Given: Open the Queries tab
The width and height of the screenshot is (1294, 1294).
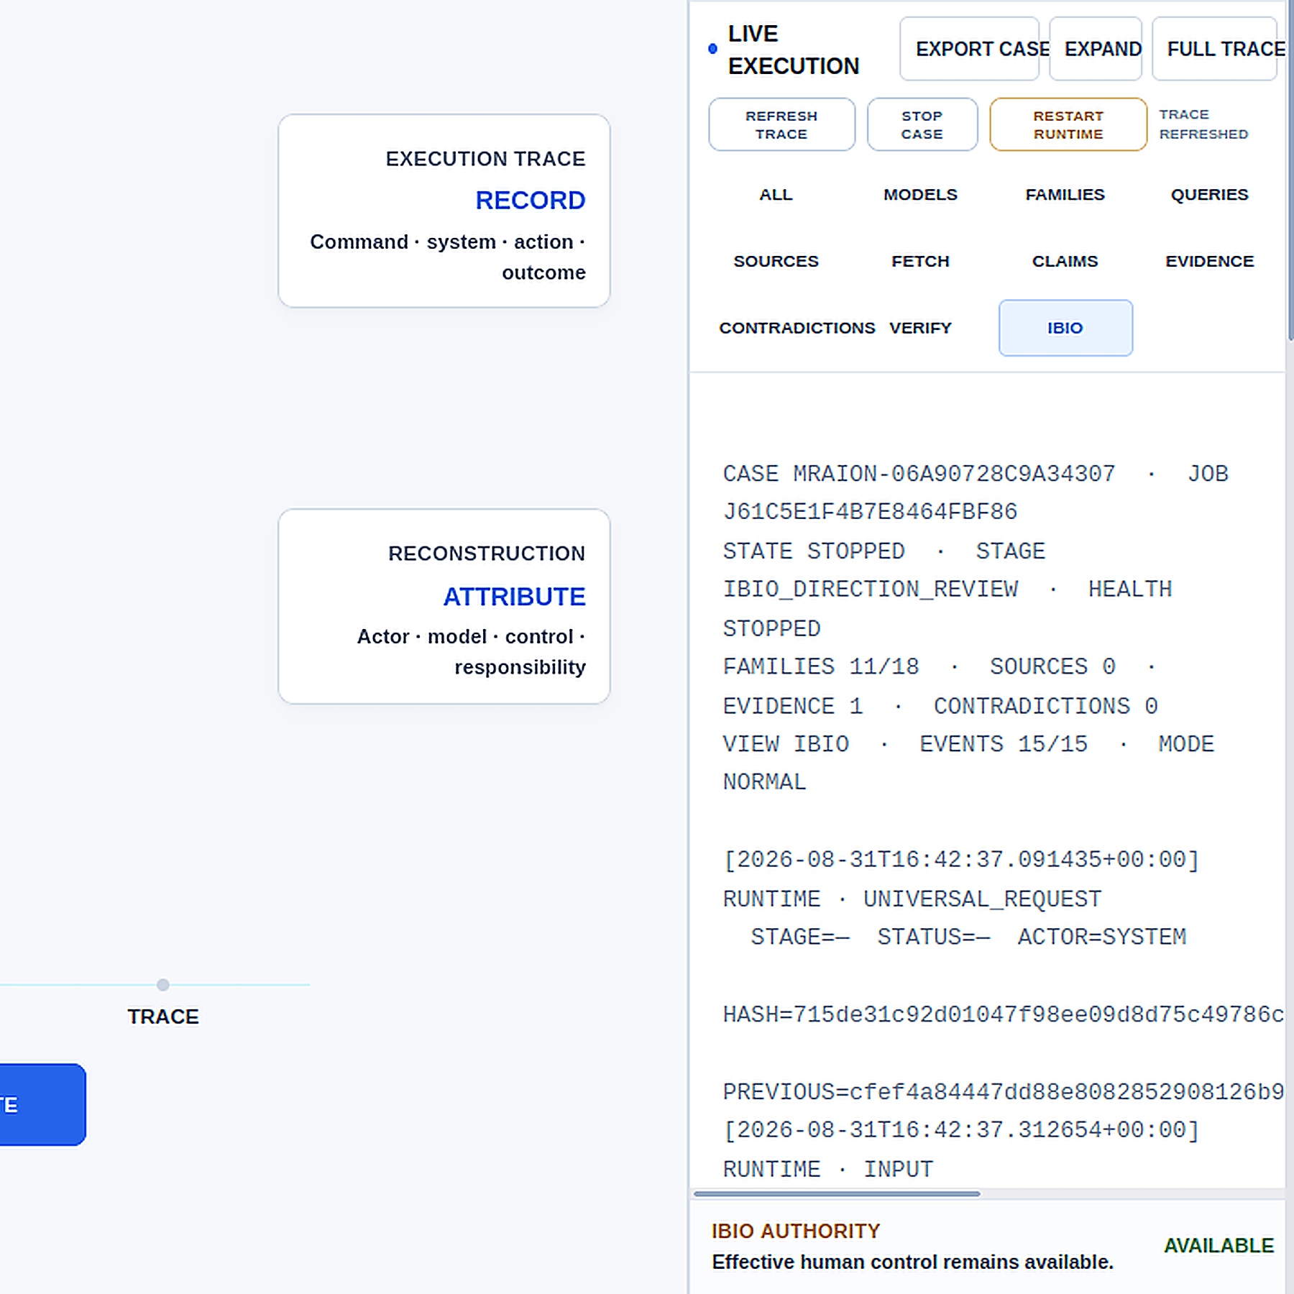Looking at the screenshot, I should point(1210,195).
